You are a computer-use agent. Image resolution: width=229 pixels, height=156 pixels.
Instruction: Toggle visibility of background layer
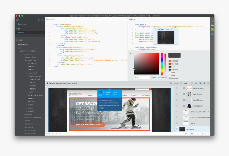(x=177, y=129)
